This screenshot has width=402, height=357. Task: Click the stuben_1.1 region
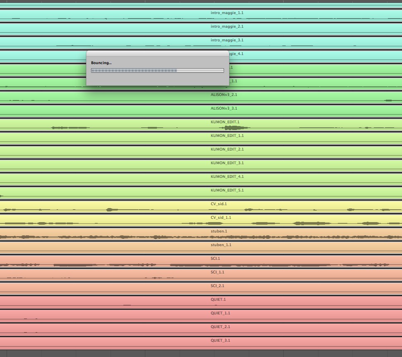pyautogui.click(x=221, y=247)
